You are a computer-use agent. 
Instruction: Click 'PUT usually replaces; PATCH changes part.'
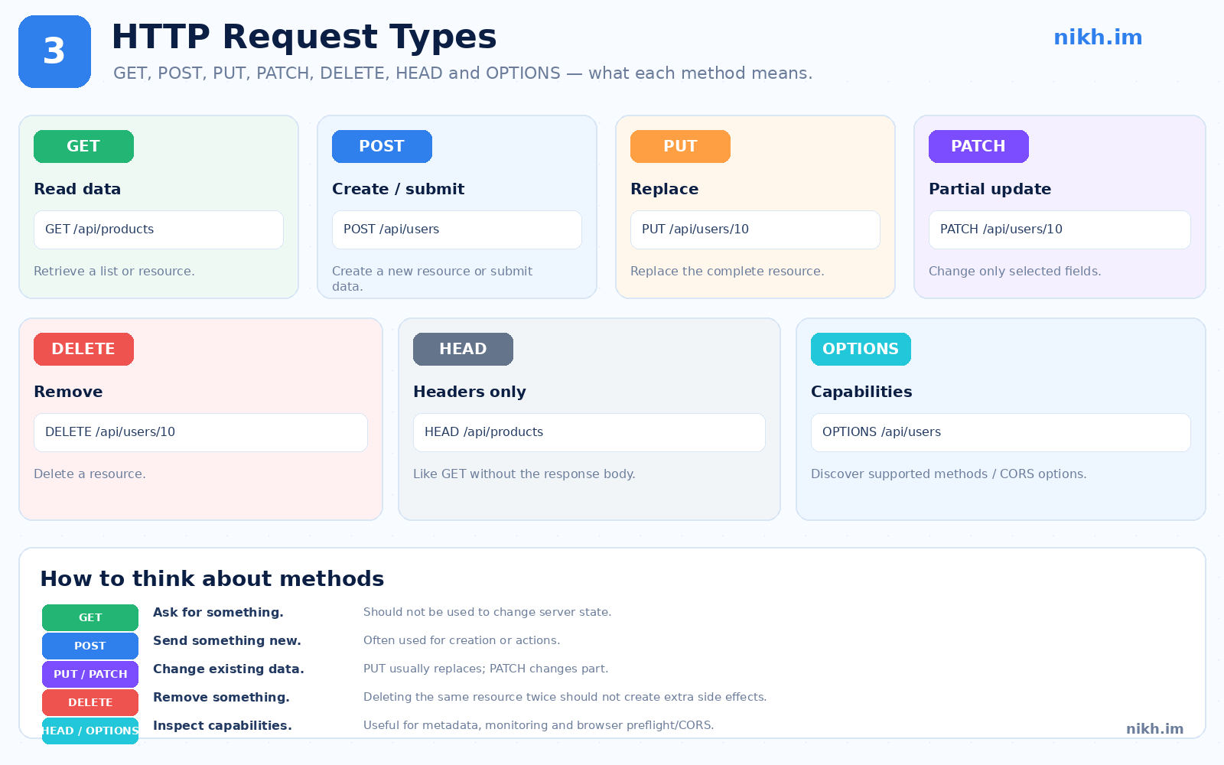[486, 669]
